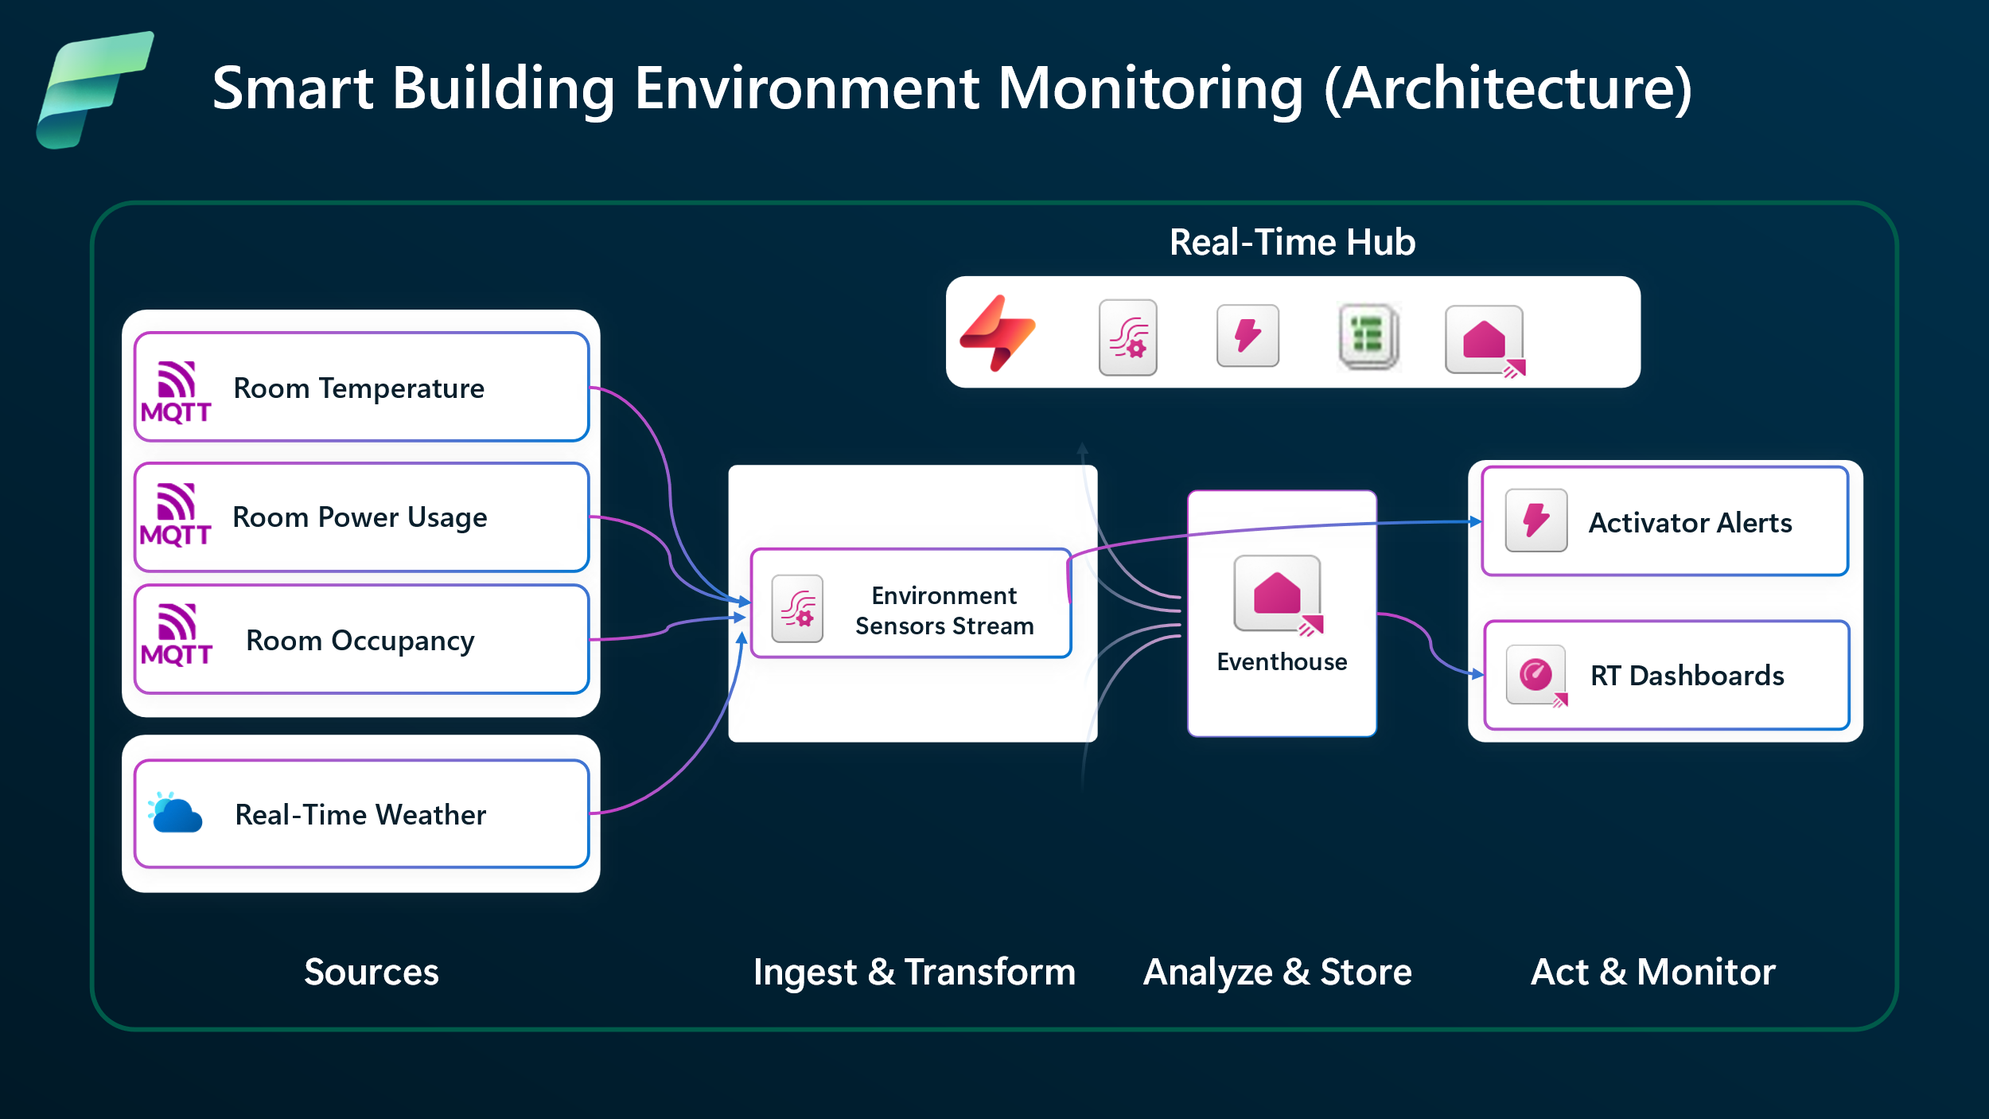
Task: Select the Activator Alerts box
Action: pos(1665,521)
